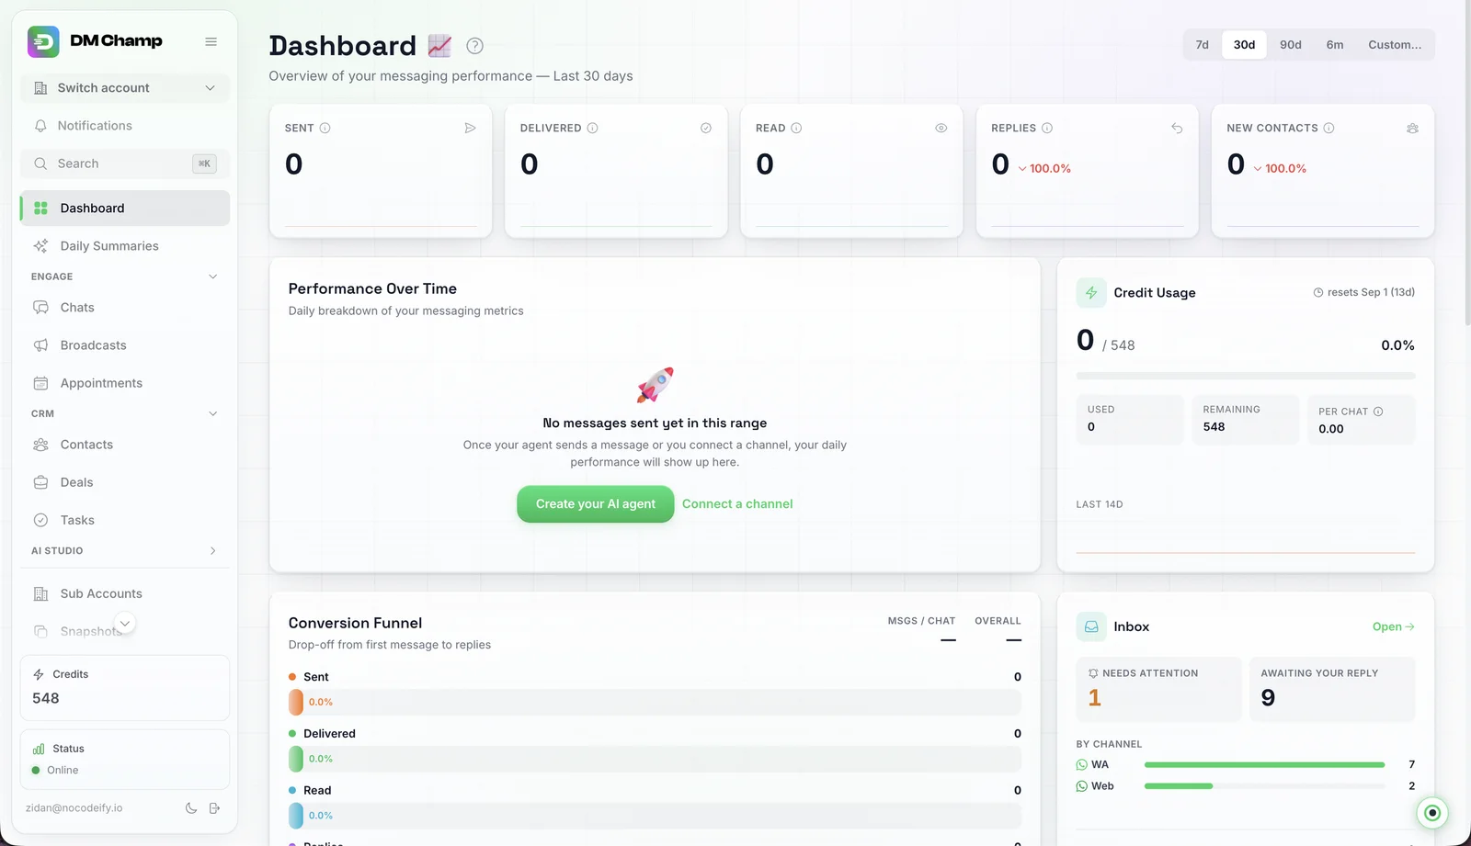Click the info icon next to REPLIES
This screenshot has width=1471, height=846.
tap(1047, 129)
